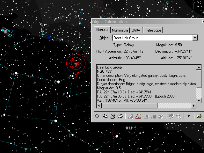Click the horizontal scrollbar left arrow
Image resolution: width=204 pixels, height=153 pixels.
point(99,106)
